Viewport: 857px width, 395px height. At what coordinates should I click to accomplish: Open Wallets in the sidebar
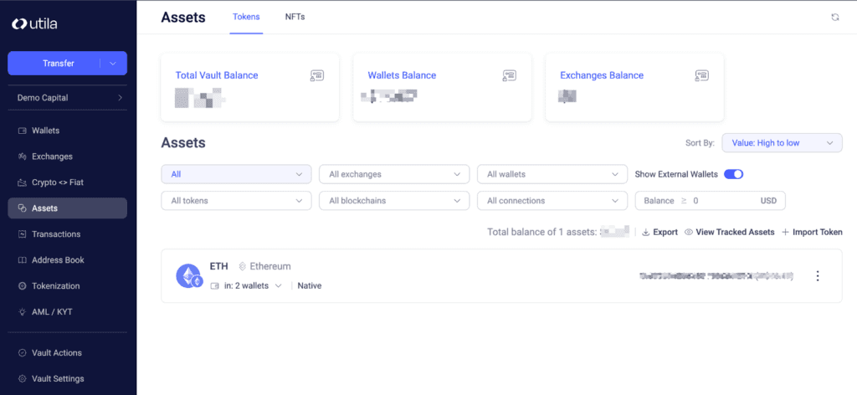[67, 131]
